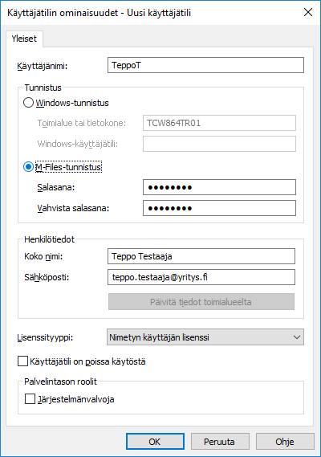Click the Toimialue tai tietokone field

(x=219, y=123)
